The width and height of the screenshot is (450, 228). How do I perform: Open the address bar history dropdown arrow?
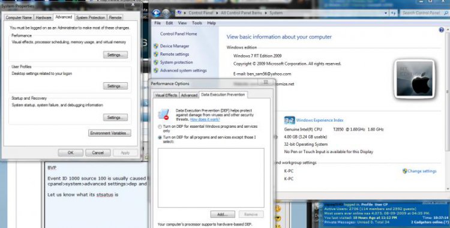[386, 13]
